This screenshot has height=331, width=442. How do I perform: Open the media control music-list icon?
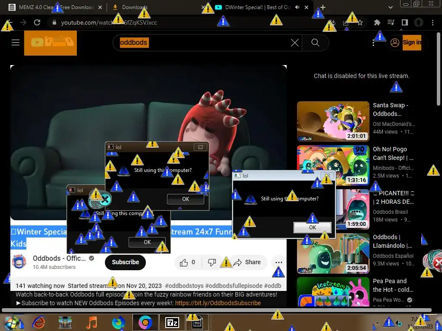(x=391, y=22)
